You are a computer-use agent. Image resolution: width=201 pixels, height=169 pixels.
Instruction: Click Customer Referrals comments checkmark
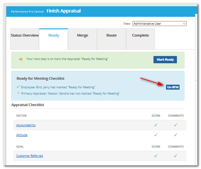[176, 156]
